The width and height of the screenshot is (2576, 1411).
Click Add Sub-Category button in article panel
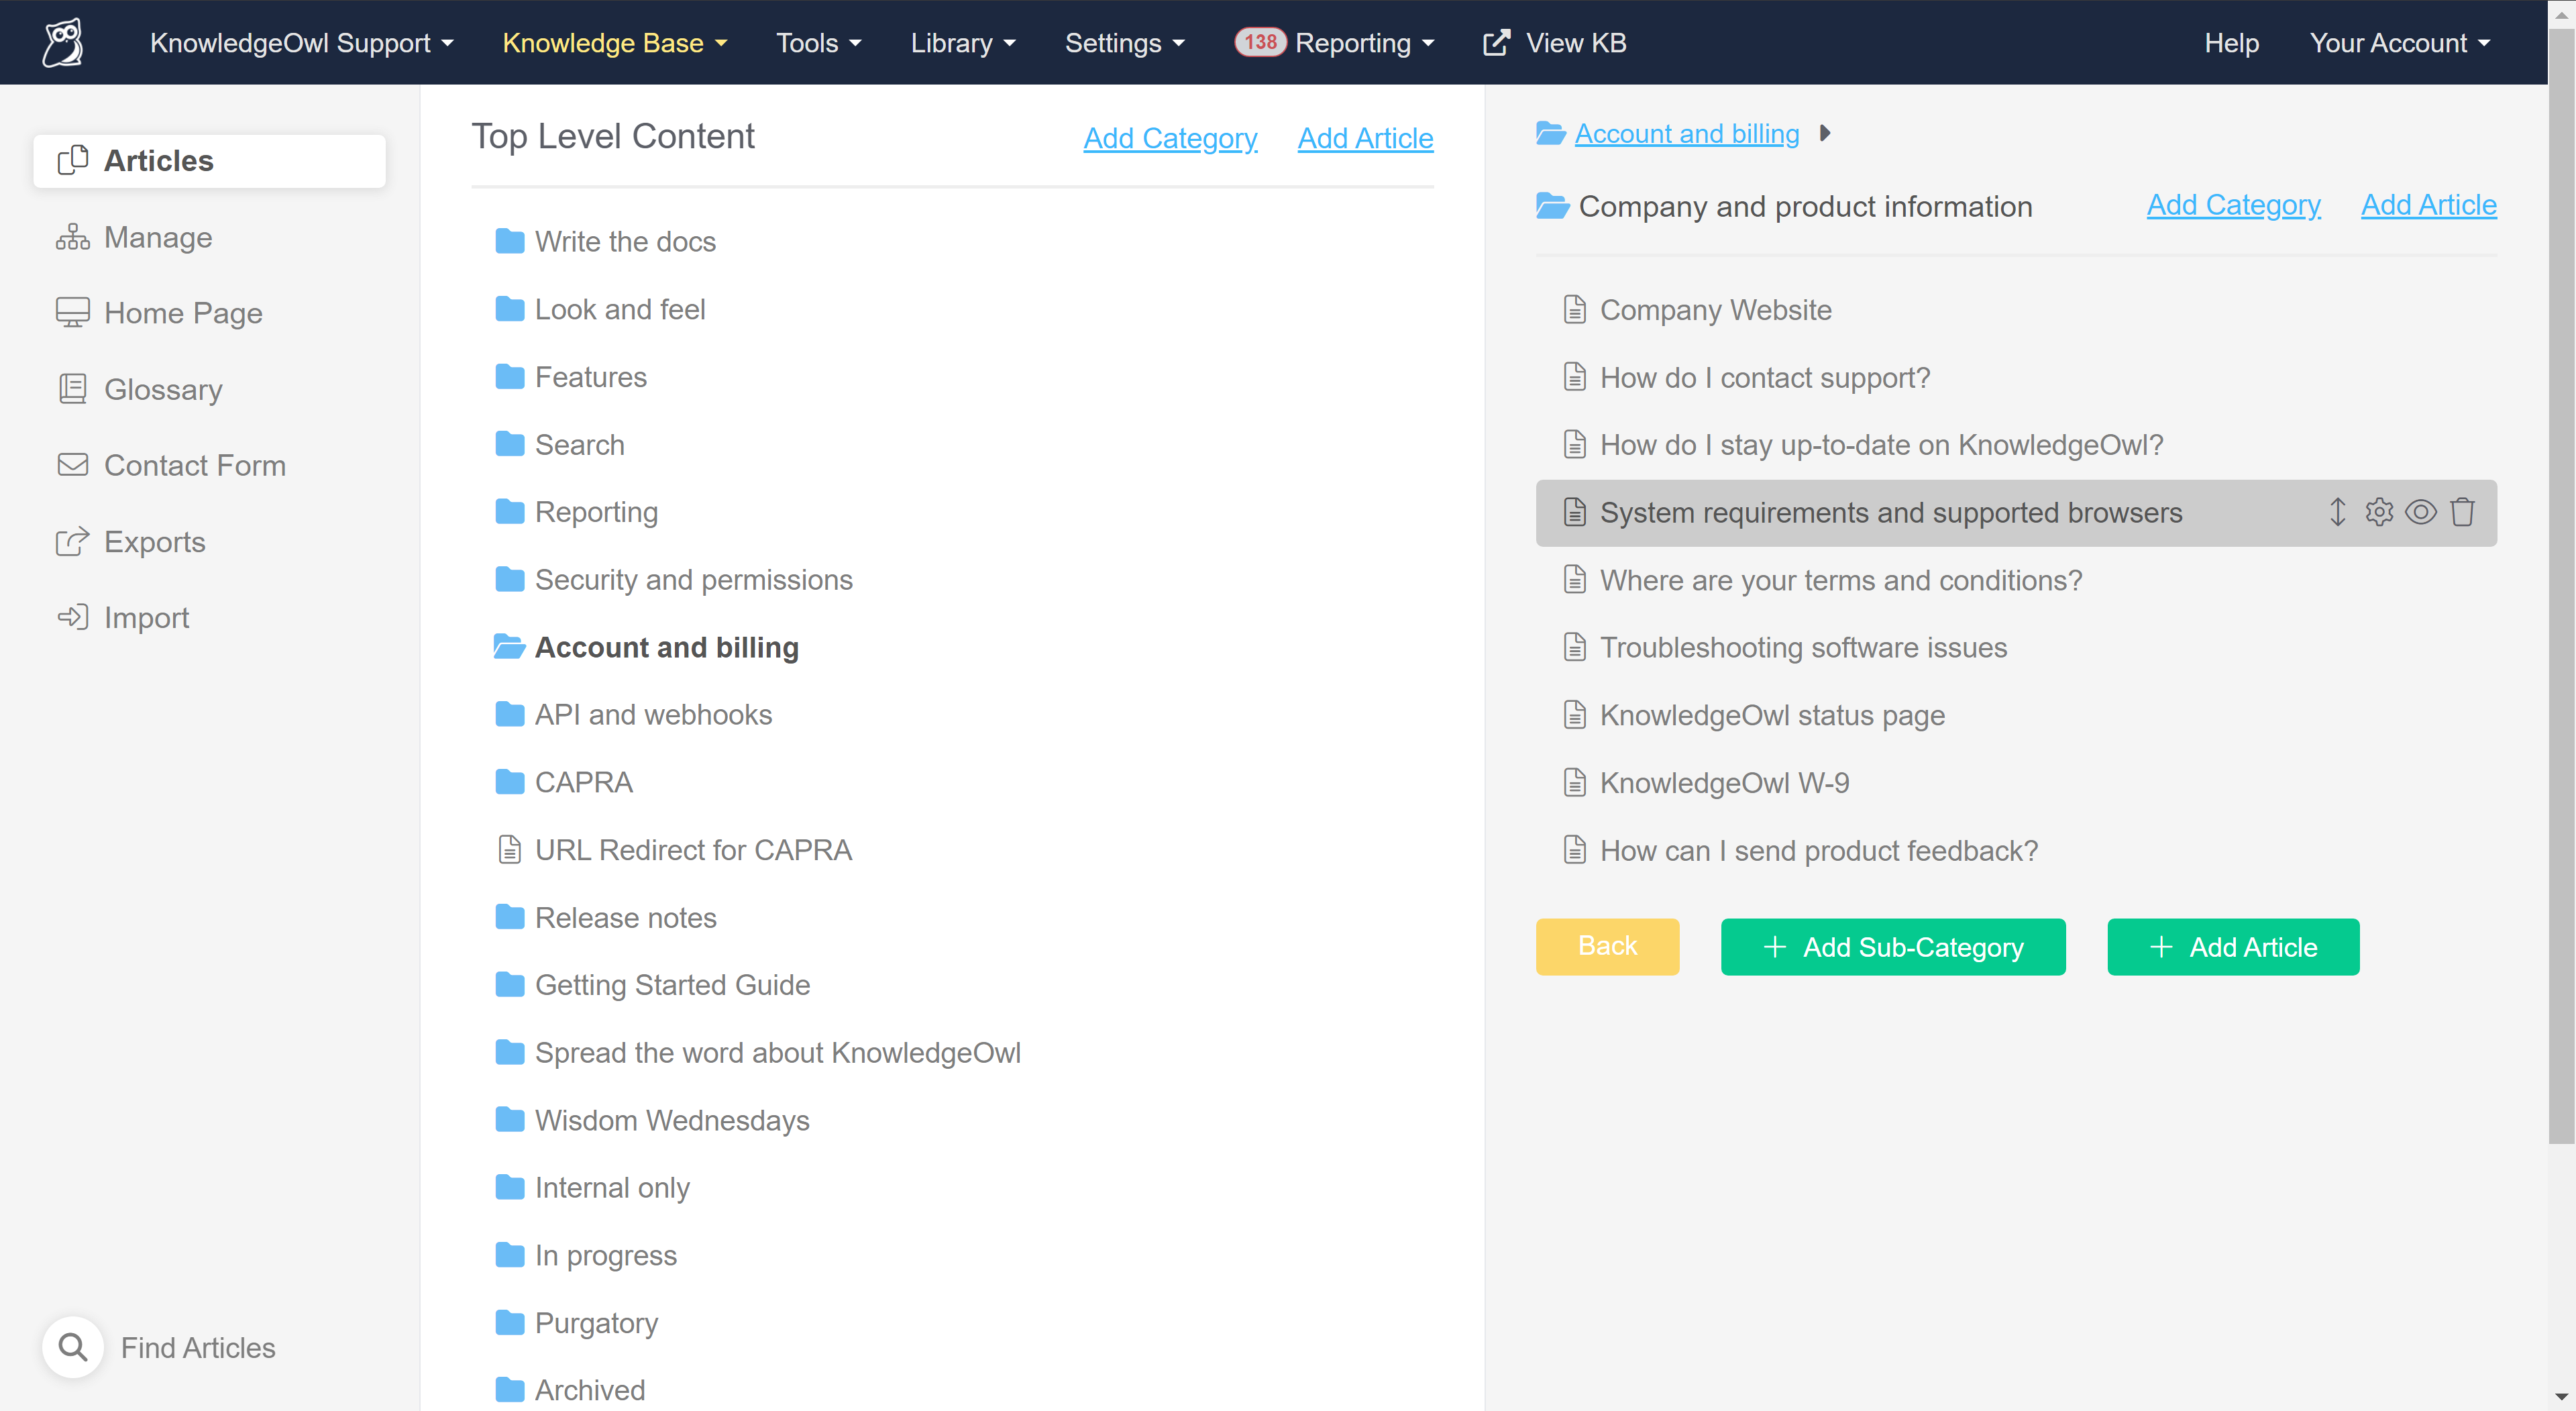1892,947
